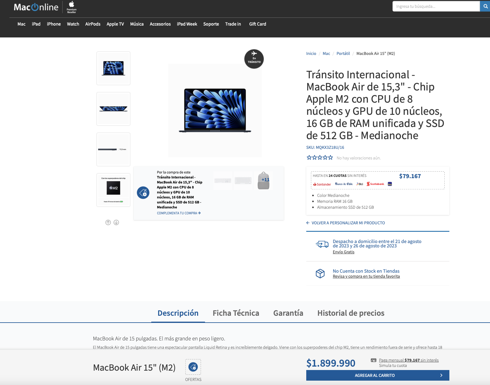This screenshot has width=490, height=385.
Task: Click the $1.899.990 price
Action: pos(331,363)
